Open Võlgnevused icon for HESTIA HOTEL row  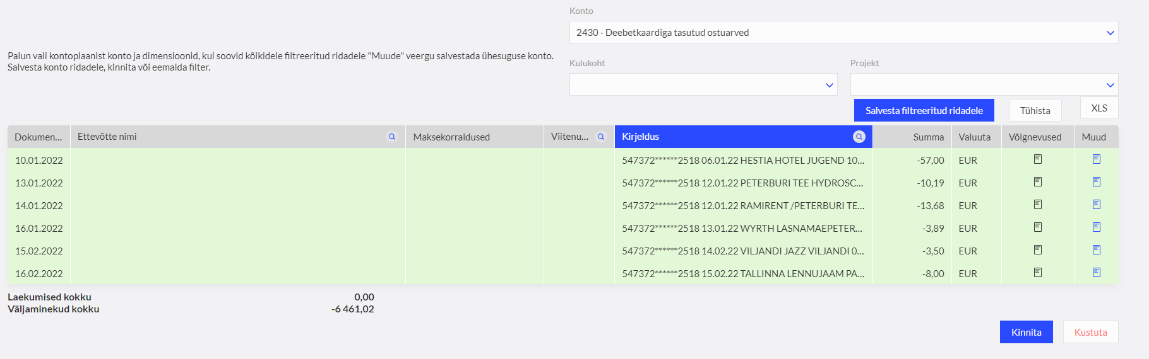pos(1038,159)
